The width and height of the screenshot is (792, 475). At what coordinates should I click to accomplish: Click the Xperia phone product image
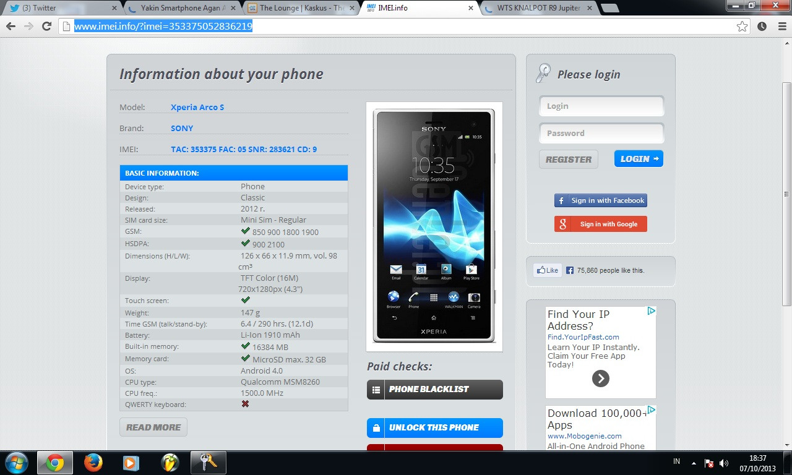pos(434,226)
